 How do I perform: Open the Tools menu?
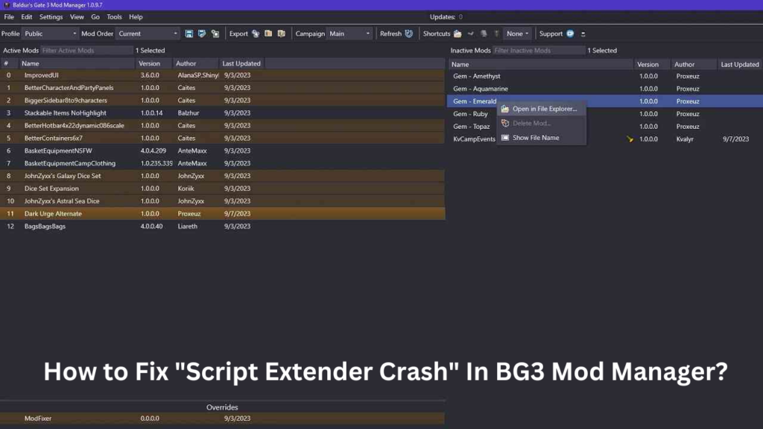tap(113, 16)
